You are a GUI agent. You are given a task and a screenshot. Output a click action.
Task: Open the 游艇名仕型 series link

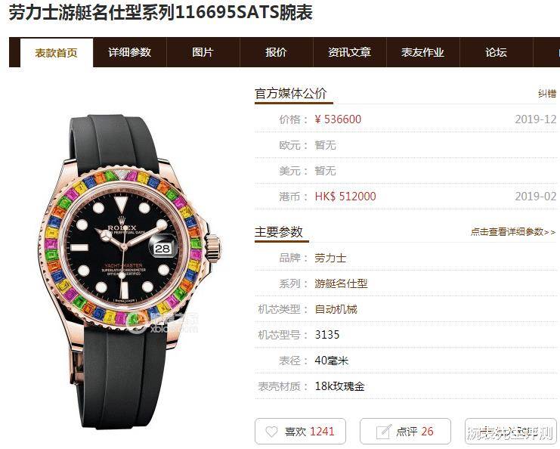click(x=341, y=283)
